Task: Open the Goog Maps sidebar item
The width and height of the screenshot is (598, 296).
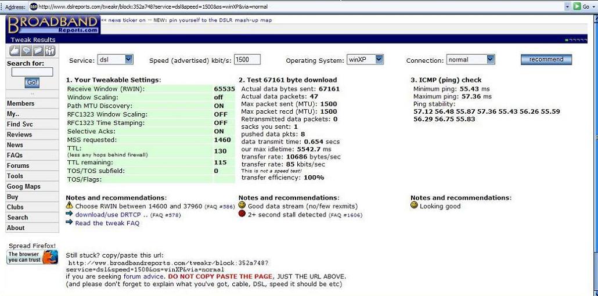Action: (x=33, y=186)
